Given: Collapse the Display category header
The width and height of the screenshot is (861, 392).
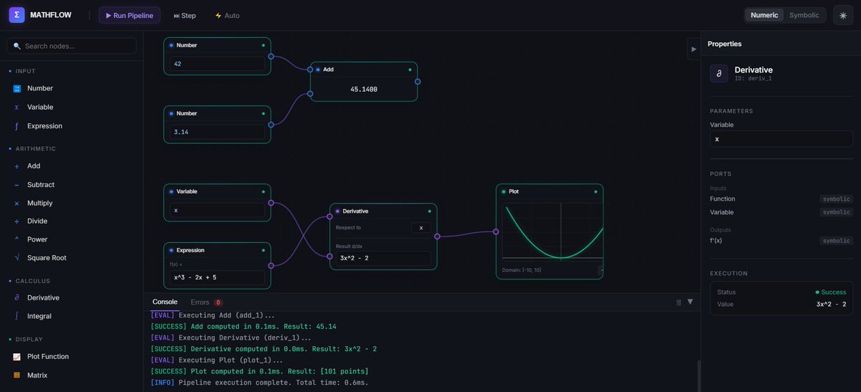Looking at the screenshot, I should click(25, 339).
